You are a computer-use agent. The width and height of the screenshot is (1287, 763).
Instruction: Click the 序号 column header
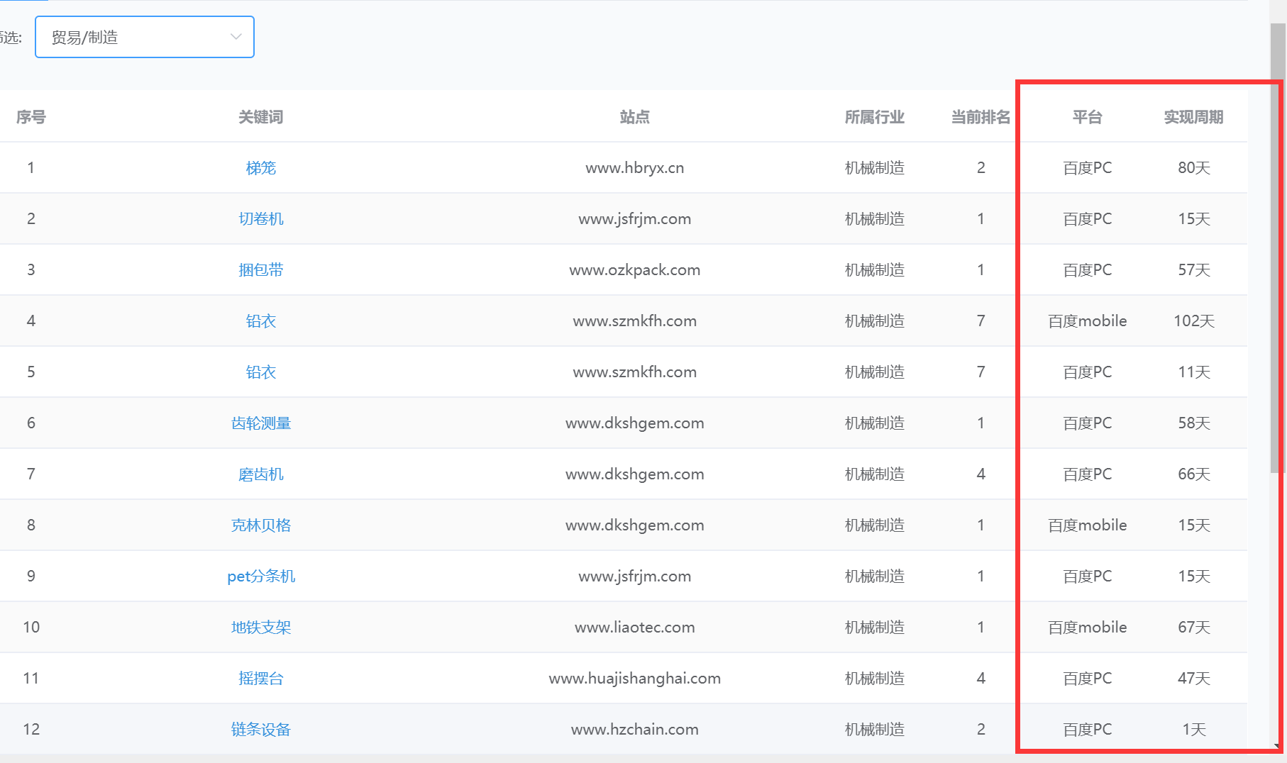[x=31, y=117]
